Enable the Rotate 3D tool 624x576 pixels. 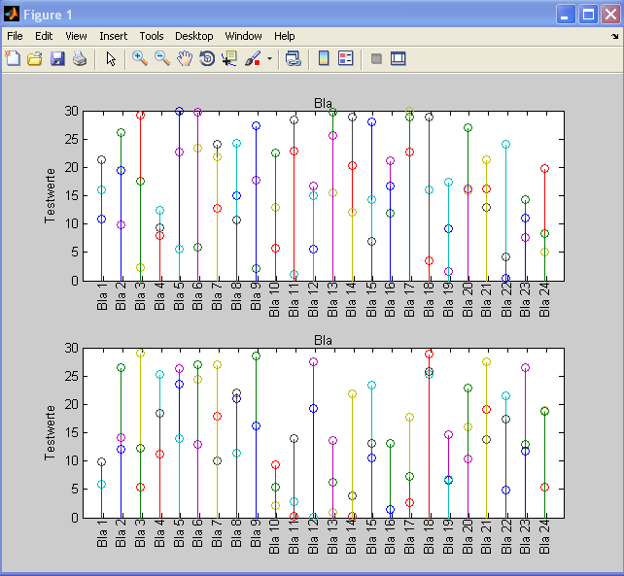207,58
